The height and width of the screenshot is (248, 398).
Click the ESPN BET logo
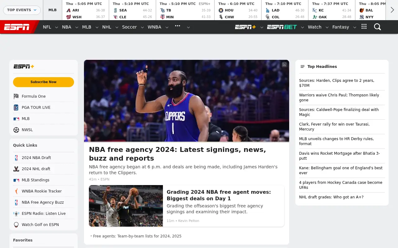pyautogui.click(x=282, y=27)
